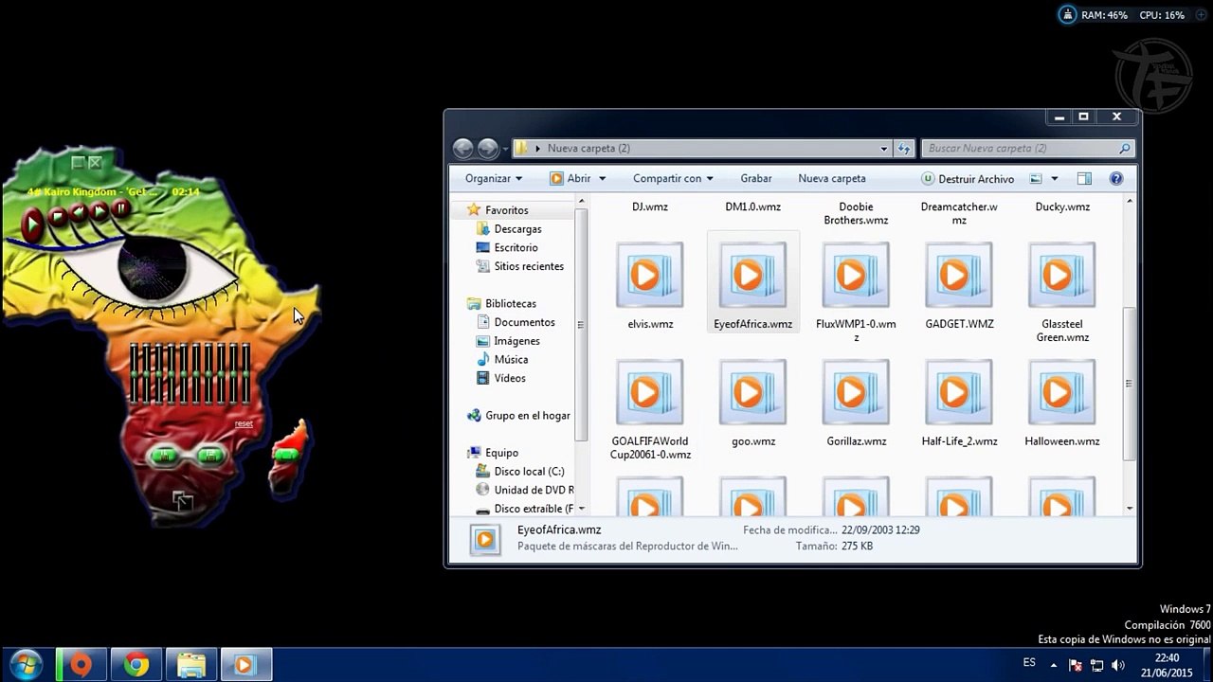Expand the Abrir dropdown arrow

pos(602,179)
